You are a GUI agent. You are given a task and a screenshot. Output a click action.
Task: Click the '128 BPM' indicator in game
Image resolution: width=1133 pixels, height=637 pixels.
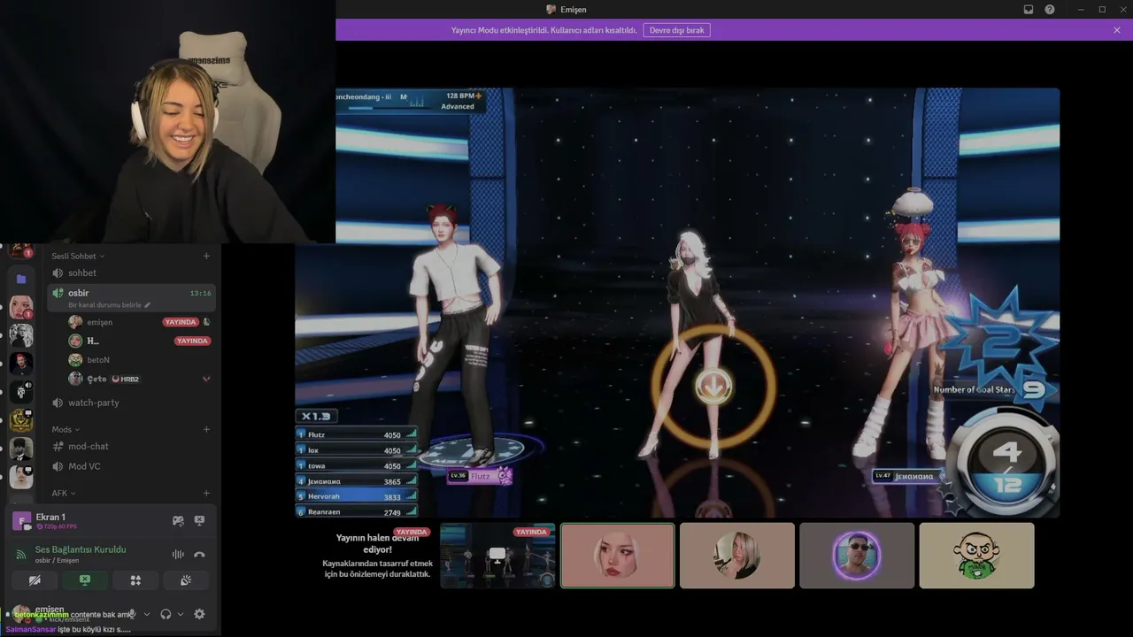(x=462, y=96)
